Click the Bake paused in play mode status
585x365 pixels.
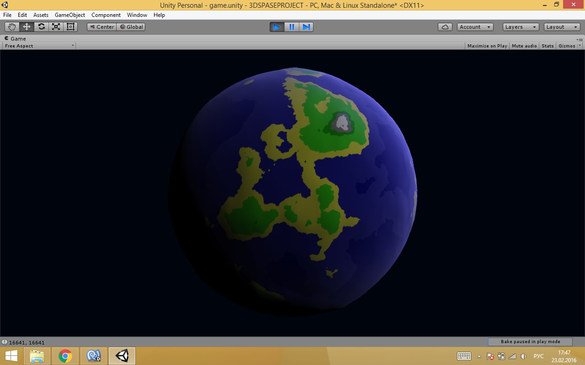530,342
